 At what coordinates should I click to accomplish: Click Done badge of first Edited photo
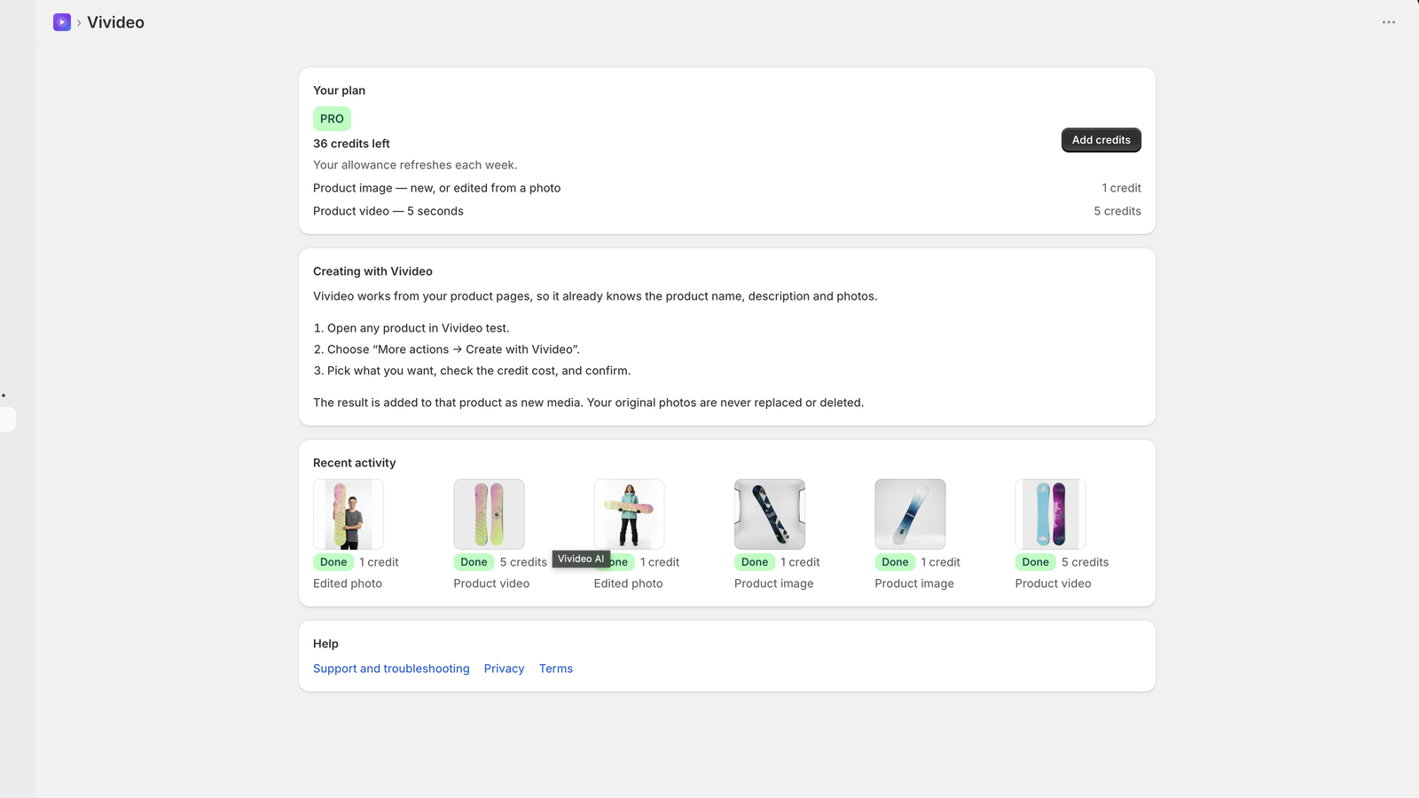333,562
